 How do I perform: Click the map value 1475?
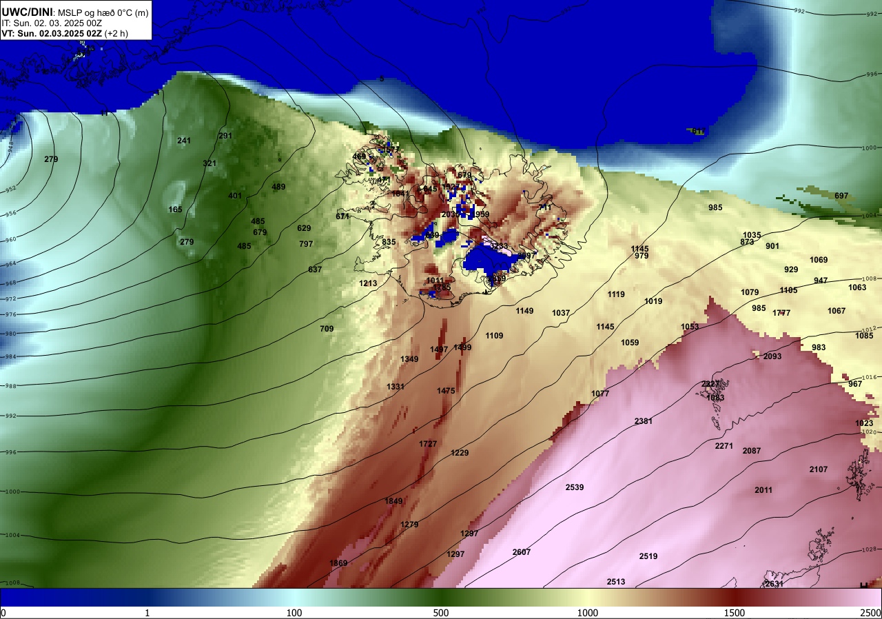click(446, 391)
